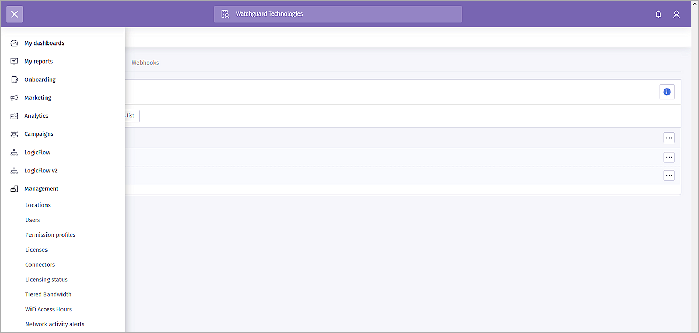This screenshot has width=699, height=333.
Task: Click the list button
Action: (130, 115)
